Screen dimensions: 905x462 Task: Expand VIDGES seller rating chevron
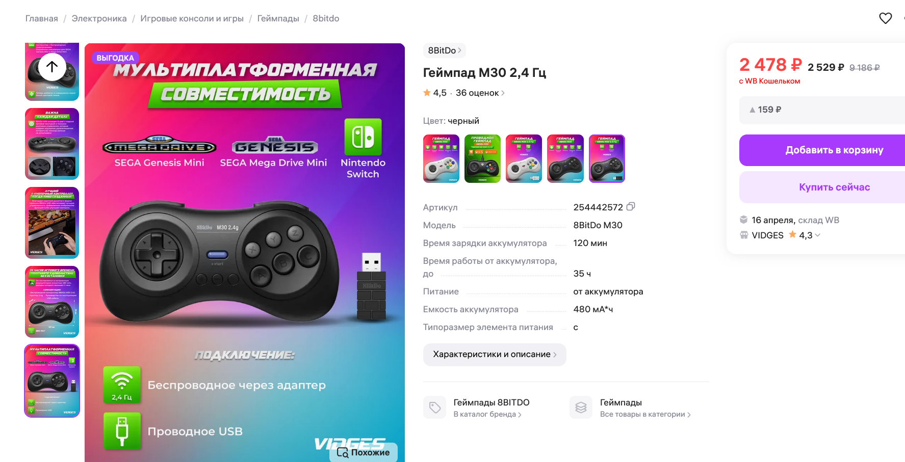coord(818,235)
